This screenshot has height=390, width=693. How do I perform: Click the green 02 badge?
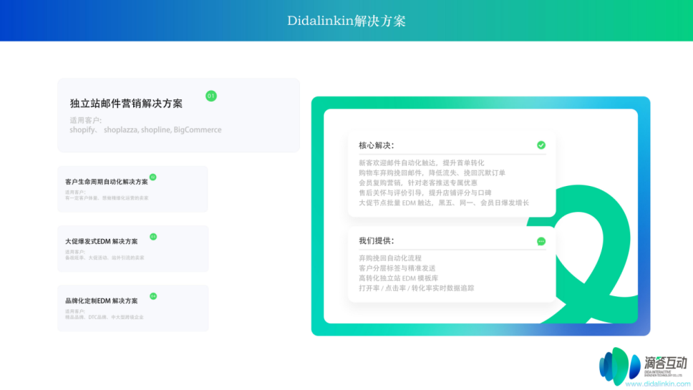pyautogui.click(x=153, y=177)
